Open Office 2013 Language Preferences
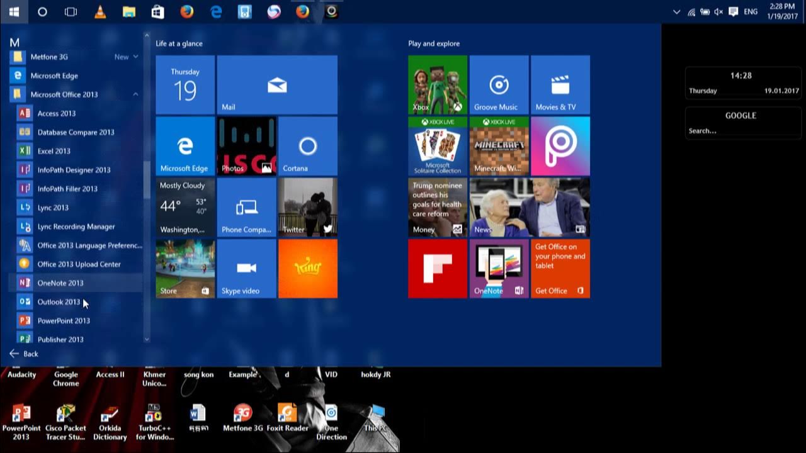The height and width of the screenshot is (453, 806). (x=76, y=245)
